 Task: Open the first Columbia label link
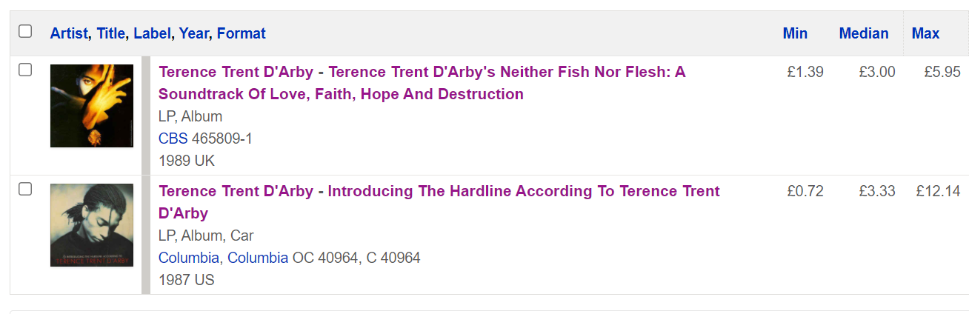click(188, 258)
